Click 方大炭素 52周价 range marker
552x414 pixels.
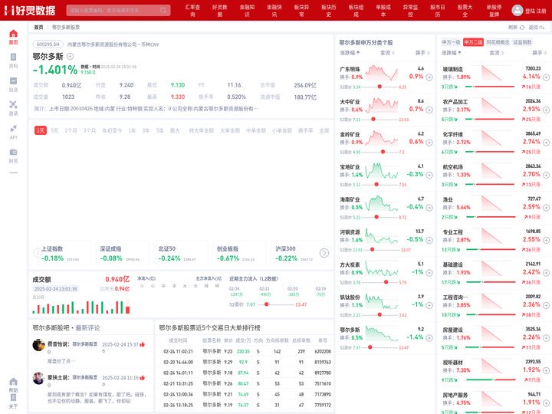click(x=386, y=282)
